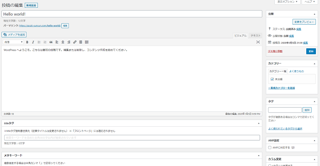Toggle the toolbar kitchen sink icon
The width and height of the screenshot is (320, 166).
point(87,42)
